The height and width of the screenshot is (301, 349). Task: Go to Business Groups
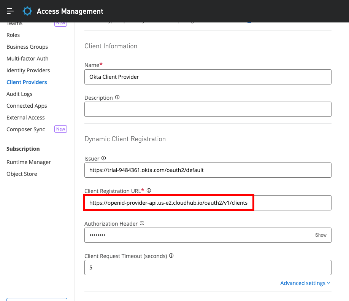click(x=27, y=47)
